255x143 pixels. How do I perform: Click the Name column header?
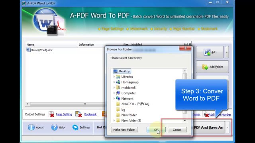pyautogui.click(x=30, y=44)
